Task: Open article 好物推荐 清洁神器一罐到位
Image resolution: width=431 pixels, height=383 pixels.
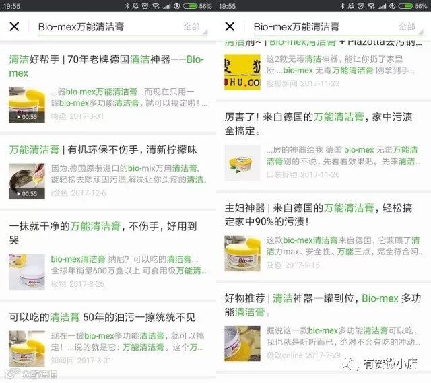Action: click(x=323, y=305)
